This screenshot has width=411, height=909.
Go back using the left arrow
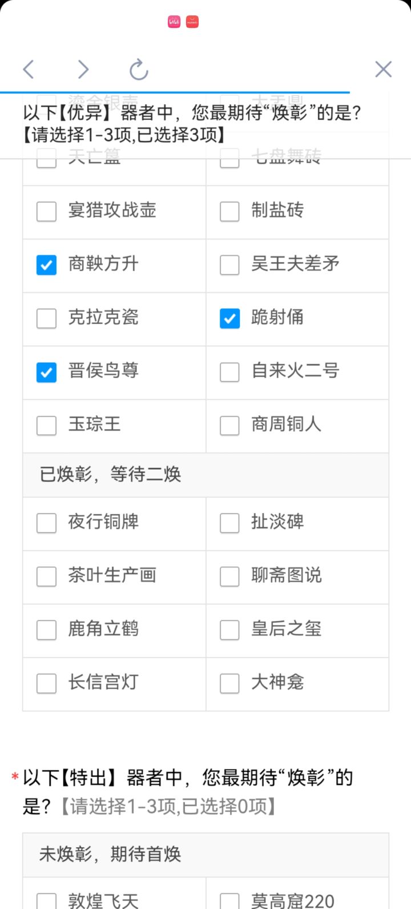(29, 70)
